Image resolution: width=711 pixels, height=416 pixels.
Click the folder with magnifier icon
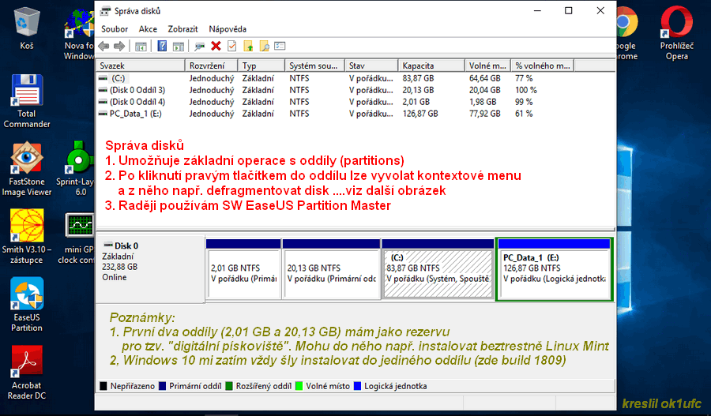[x=264, y=46]
